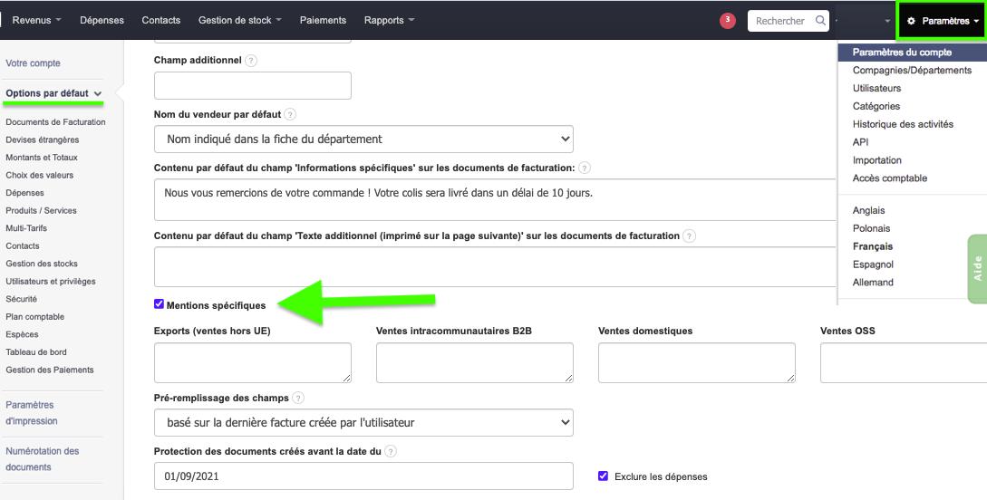Open Gestion des stocks sidebar link
The height and width of the screenshot is (500, 987).
click(42, 264)
